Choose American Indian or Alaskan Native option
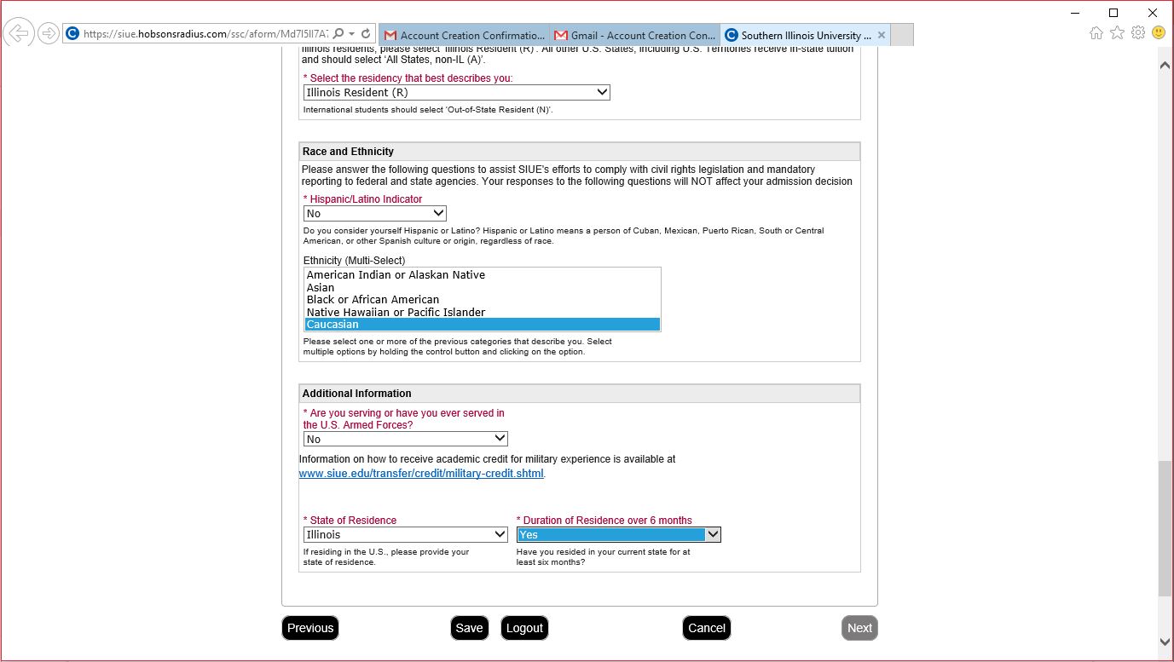Viewport: 1174px width, 662px height. (x=396, y=275)
